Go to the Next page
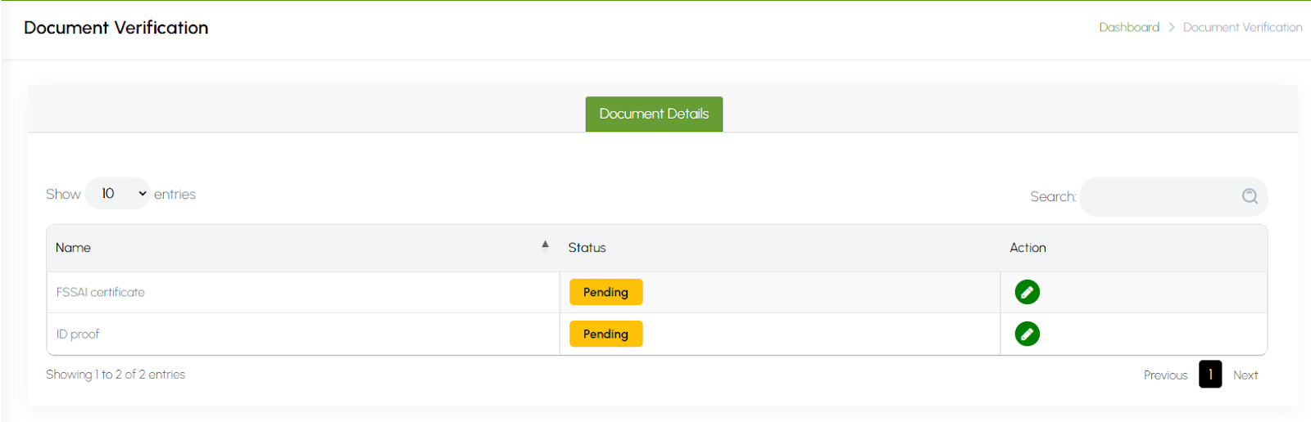Image resolution: width=1311 pixels, height=422 pixels. pyautogui.click(x=1245, y=375)
